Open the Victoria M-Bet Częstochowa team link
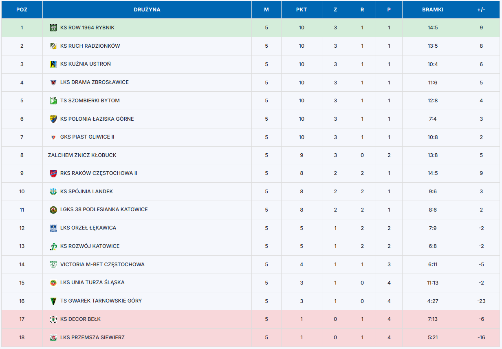 click(x=102, y=265)
